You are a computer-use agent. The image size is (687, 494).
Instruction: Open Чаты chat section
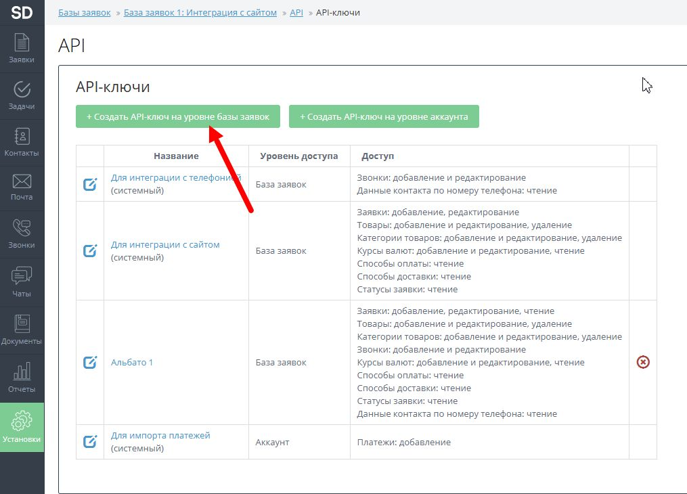(x=22, y=282)
